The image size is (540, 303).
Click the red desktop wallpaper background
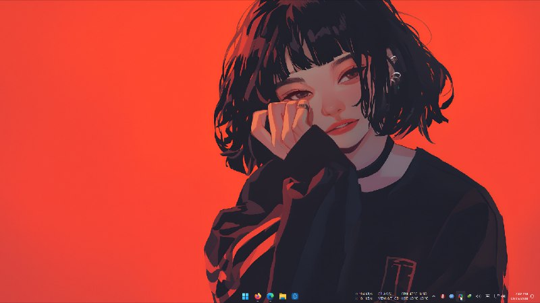101,135
